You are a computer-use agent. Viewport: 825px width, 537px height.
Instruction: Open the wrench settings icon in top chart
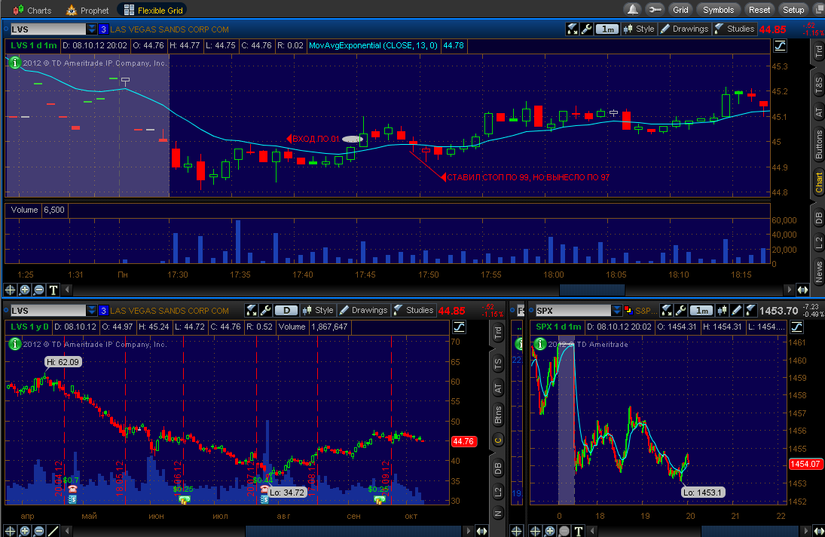point(586,29)
